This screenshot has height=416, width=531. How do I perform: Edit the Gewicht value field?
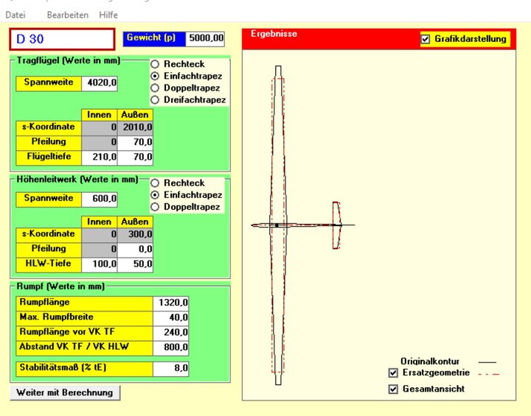click(x=205, y=38)
